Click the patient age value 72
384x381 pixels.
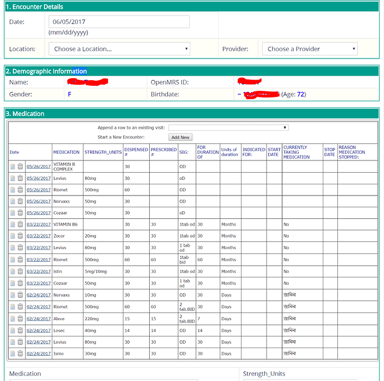pyautogui.click(x=301, y=94)
